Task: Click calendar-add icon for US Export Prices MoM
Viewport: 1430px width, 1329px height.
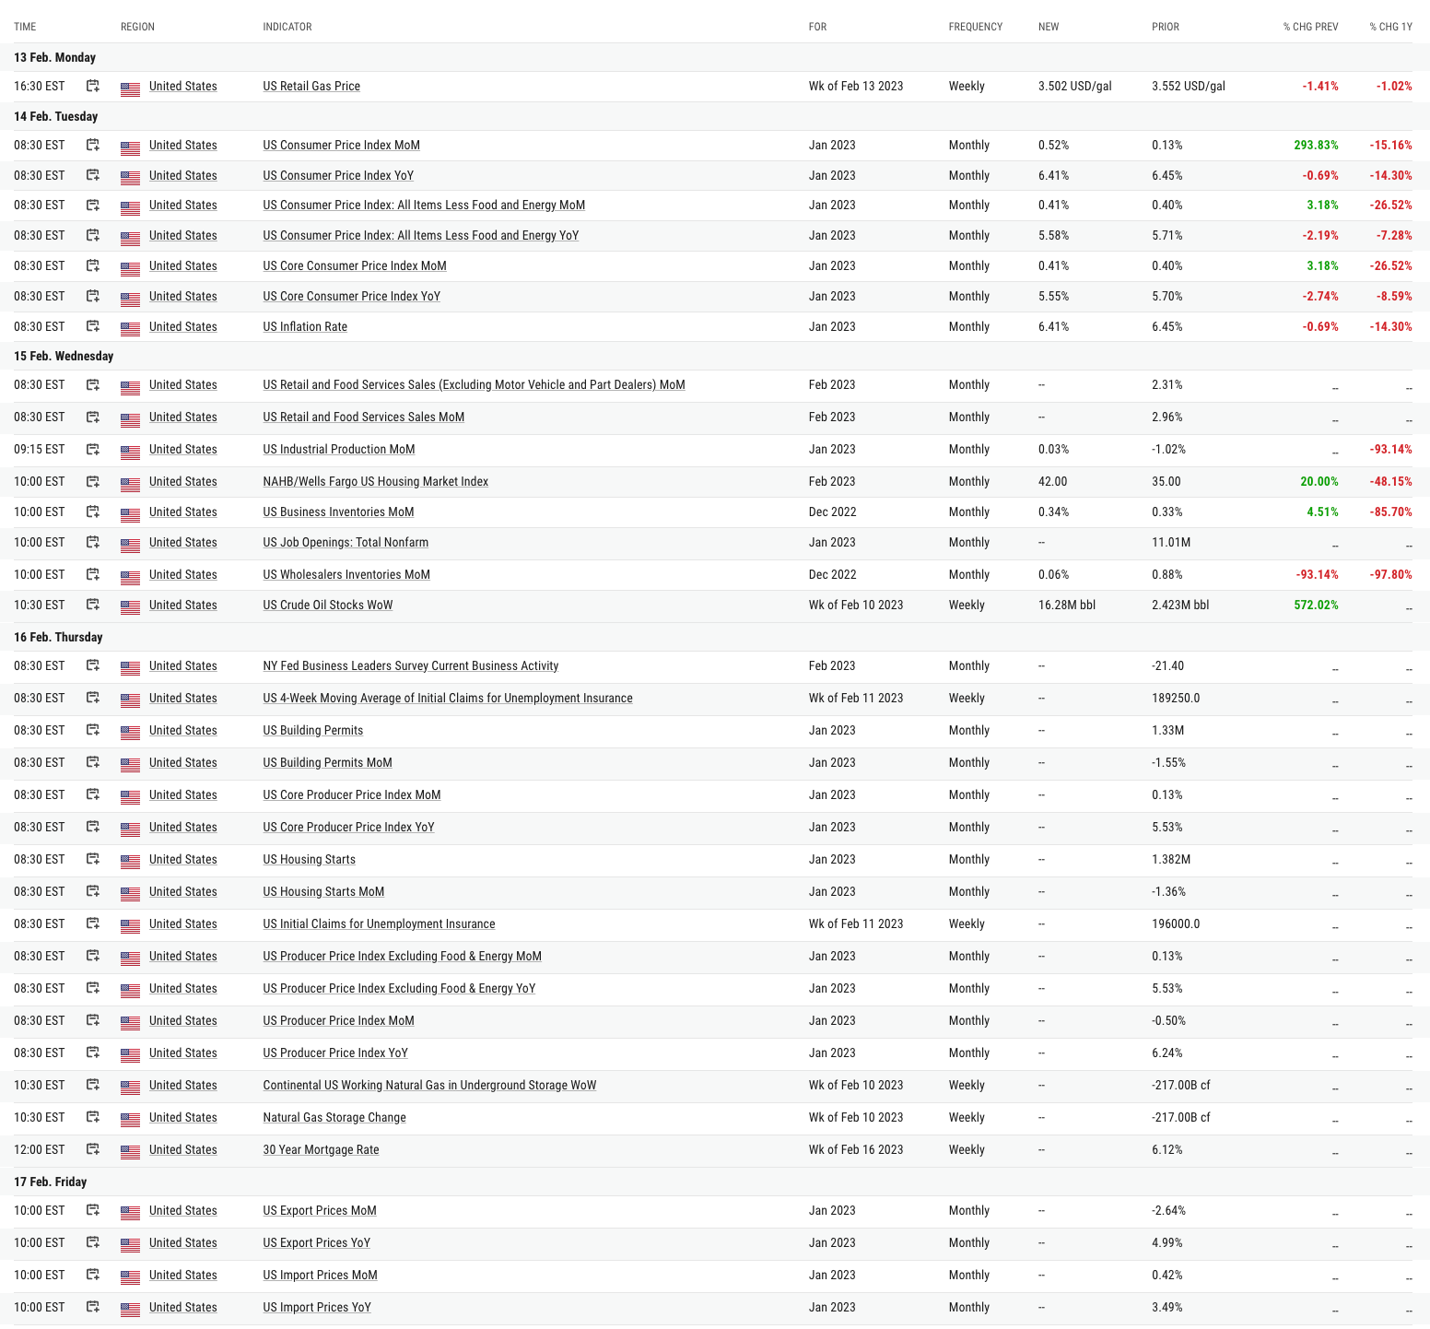Action: point(93,1210)
